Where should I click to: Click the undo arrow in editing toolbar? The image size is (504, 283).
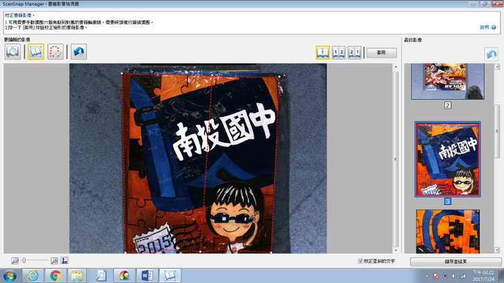pos(78,52)
